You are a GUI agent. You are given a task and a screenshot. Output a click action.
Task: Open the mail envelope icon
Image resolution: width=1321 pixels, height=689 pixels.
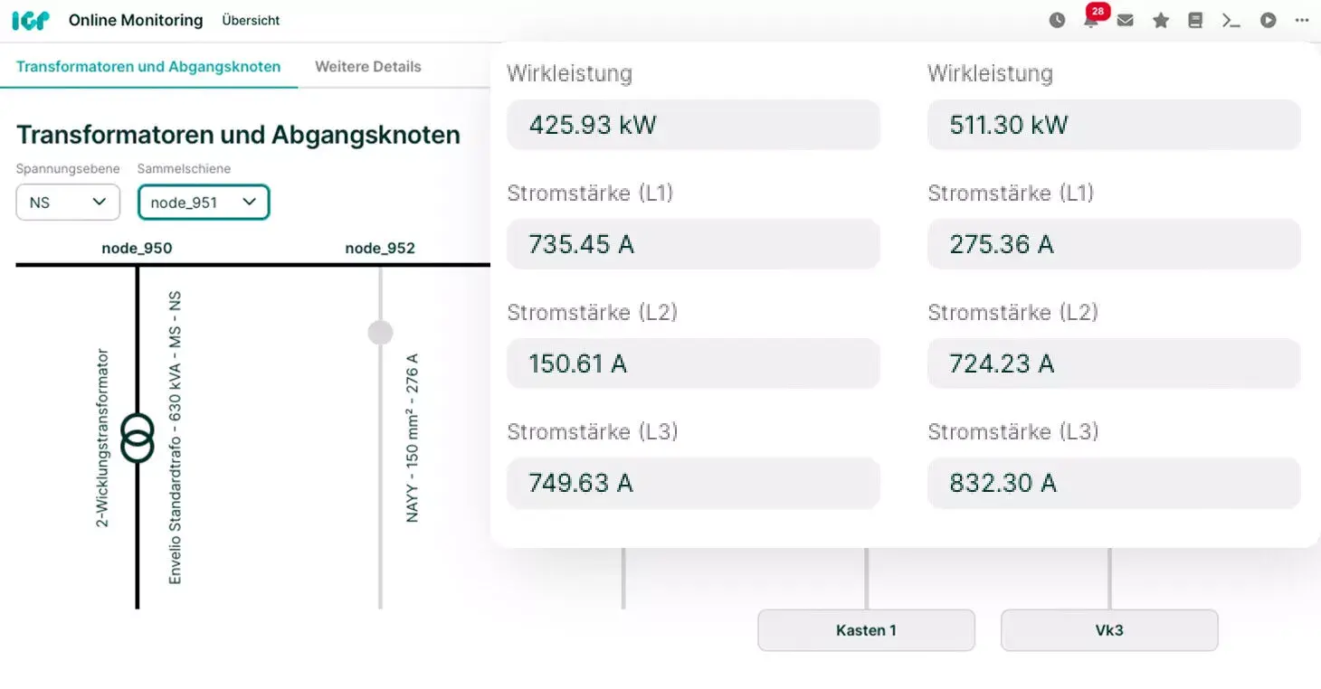pos(1126,20)
